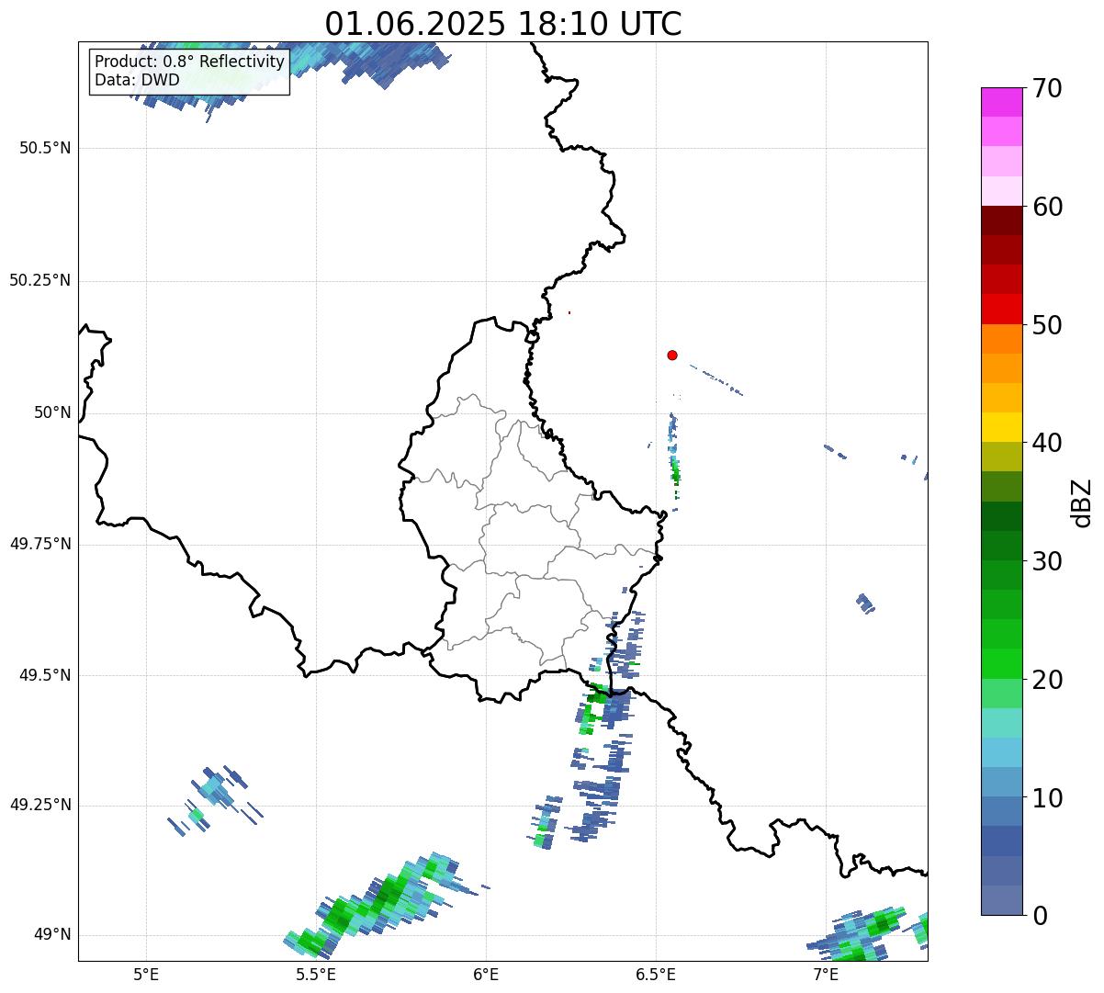
Task: Click the colorbar value 30
Action: click(x=1047, y=561)
